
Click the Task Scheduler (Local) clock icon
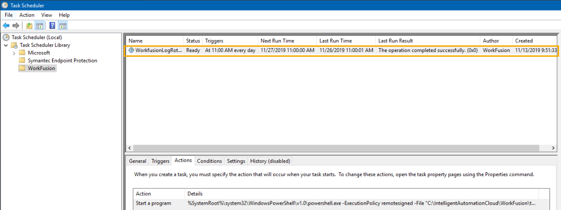tap(6, 37)
